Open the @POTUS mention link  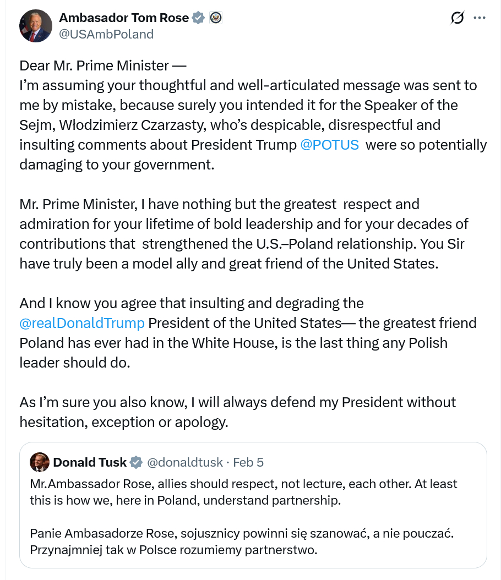point(330,145)
